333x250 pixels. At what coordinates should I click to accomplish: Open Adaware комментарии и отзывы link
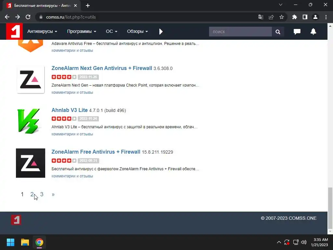72,50
